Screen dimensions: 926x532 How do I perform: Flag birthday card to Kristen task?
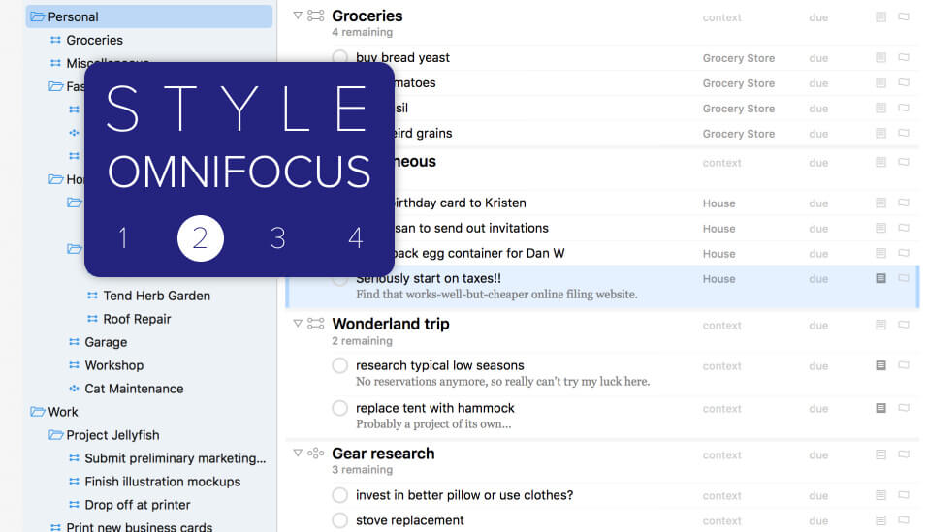point(904,203)
